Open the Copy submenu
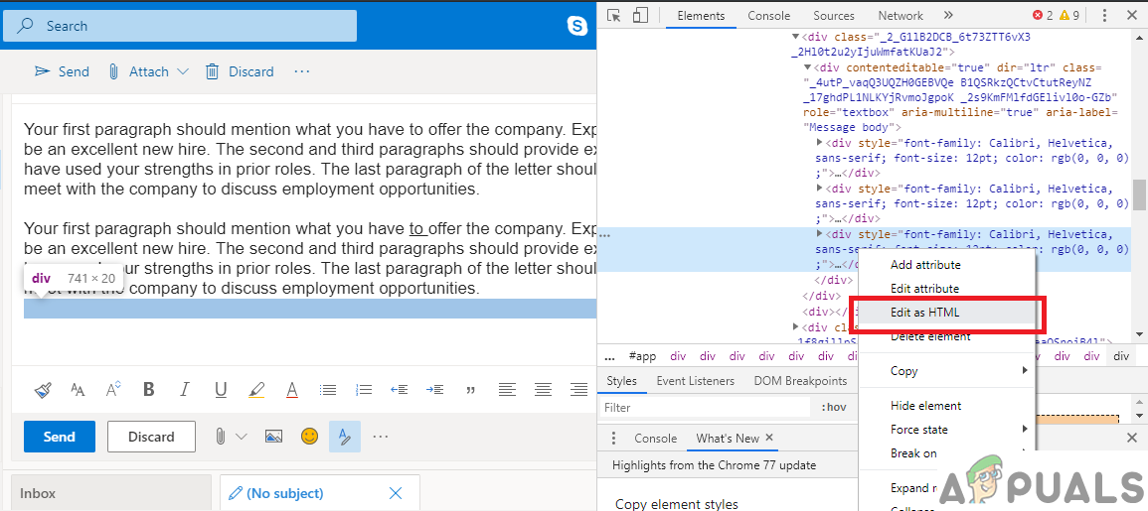 (946, 371)
